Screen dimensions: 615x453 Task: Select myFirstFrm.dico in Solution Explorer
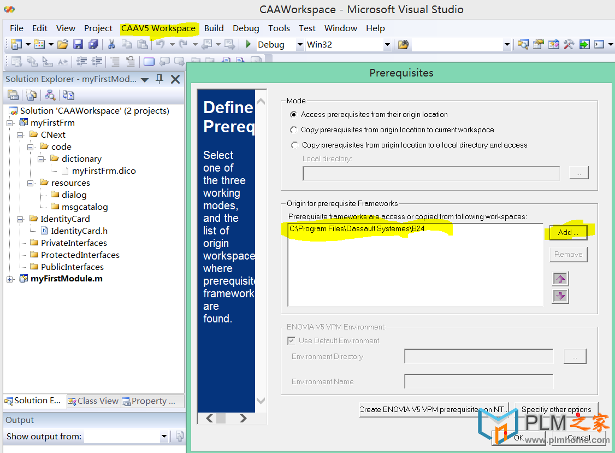pyautogui.click(x=104, y=171)
